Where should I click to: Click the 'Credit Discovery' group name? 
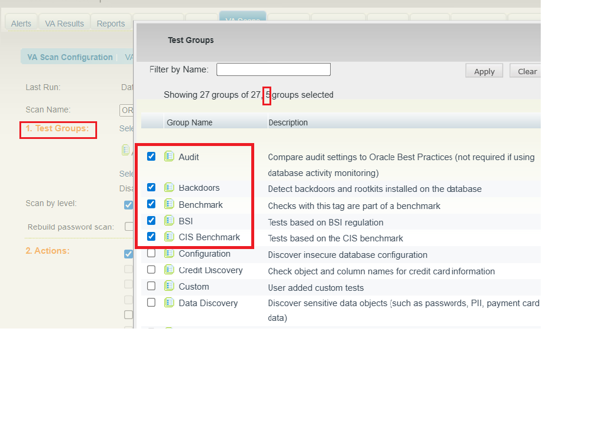coord(211,270)
